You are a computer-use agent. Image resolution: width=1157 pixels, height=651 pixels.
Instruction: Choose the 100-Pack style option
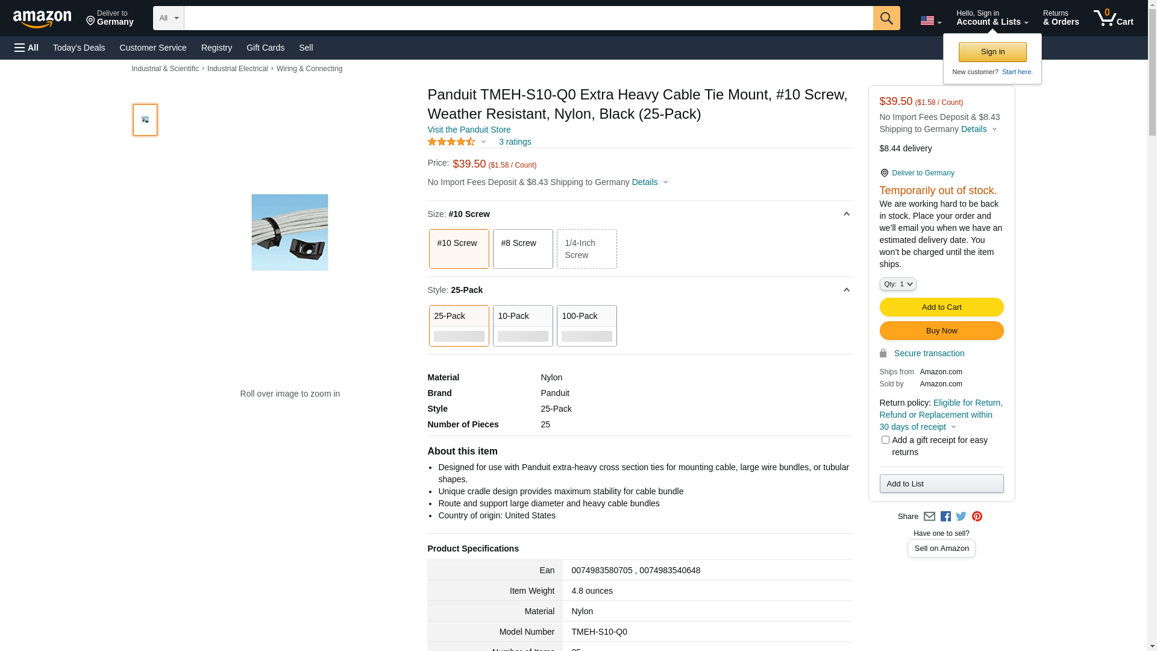(586, 325)
